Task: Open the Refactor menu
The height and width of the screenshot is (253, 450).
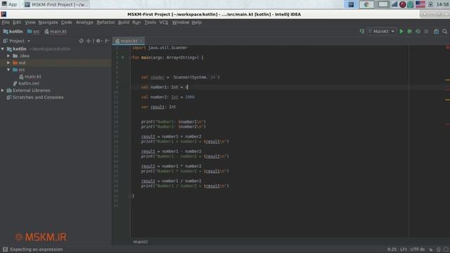Action: [x=105, y=22]
